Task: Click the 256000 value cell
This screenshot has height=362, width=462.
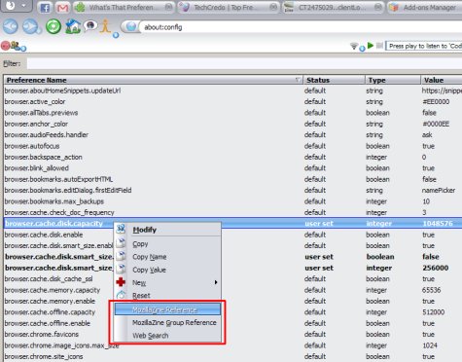Action: pyautogui.click(x=436, y=268)
